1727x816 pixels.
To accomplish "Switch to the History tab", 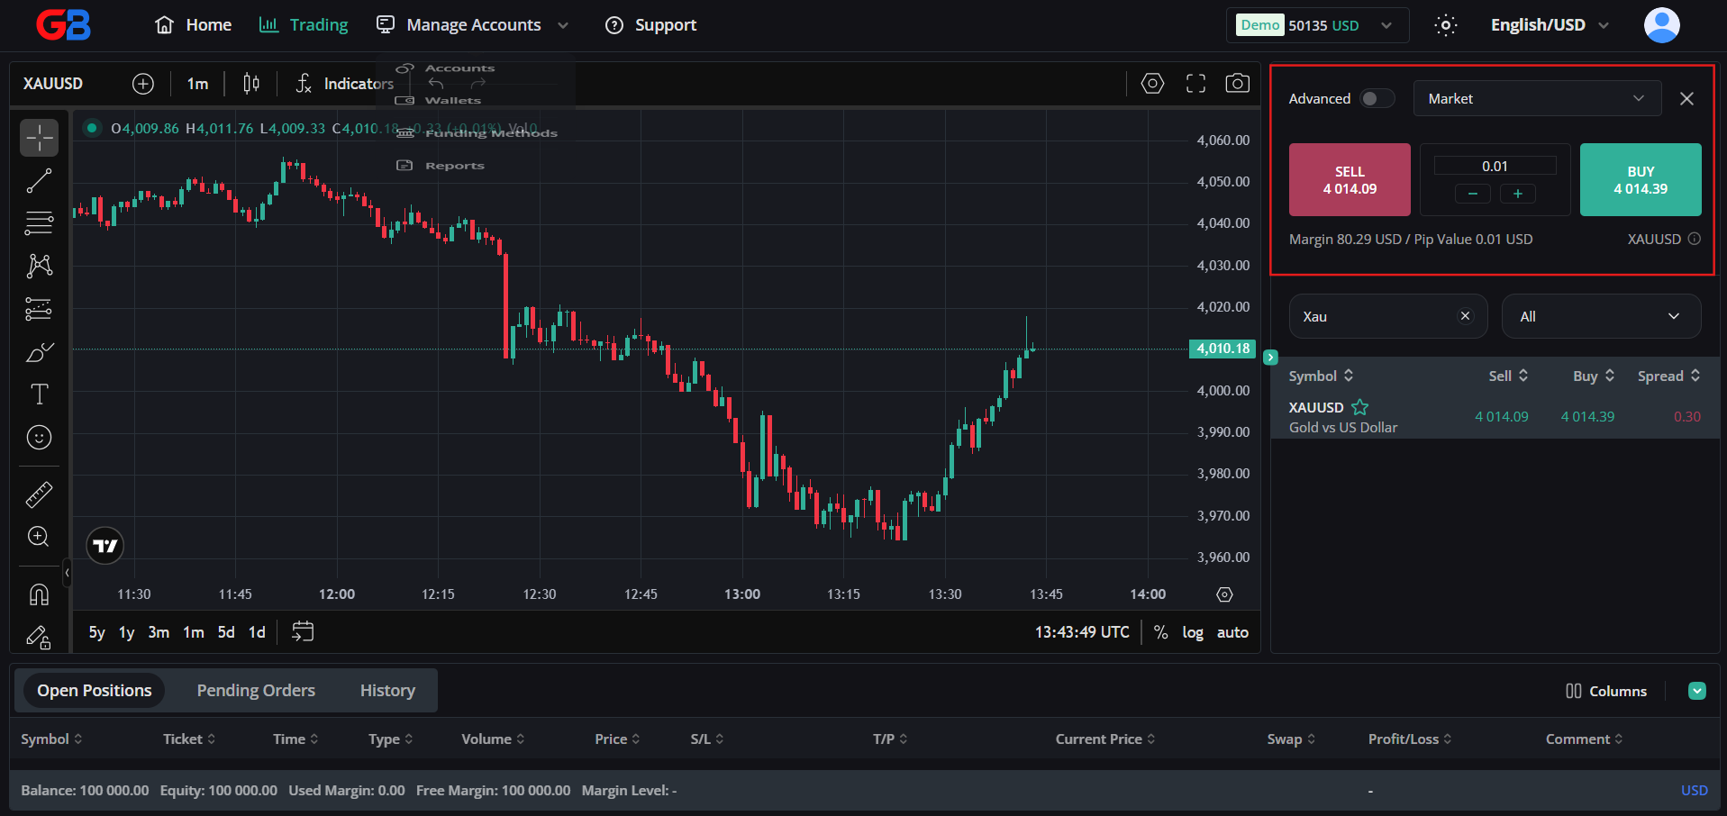I will (387, 691).
